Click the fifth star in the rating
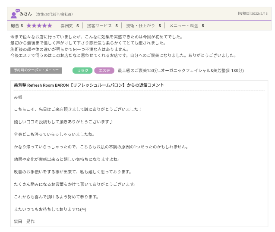Viewport: 275px width, 232px height. (x=50, y=26)
